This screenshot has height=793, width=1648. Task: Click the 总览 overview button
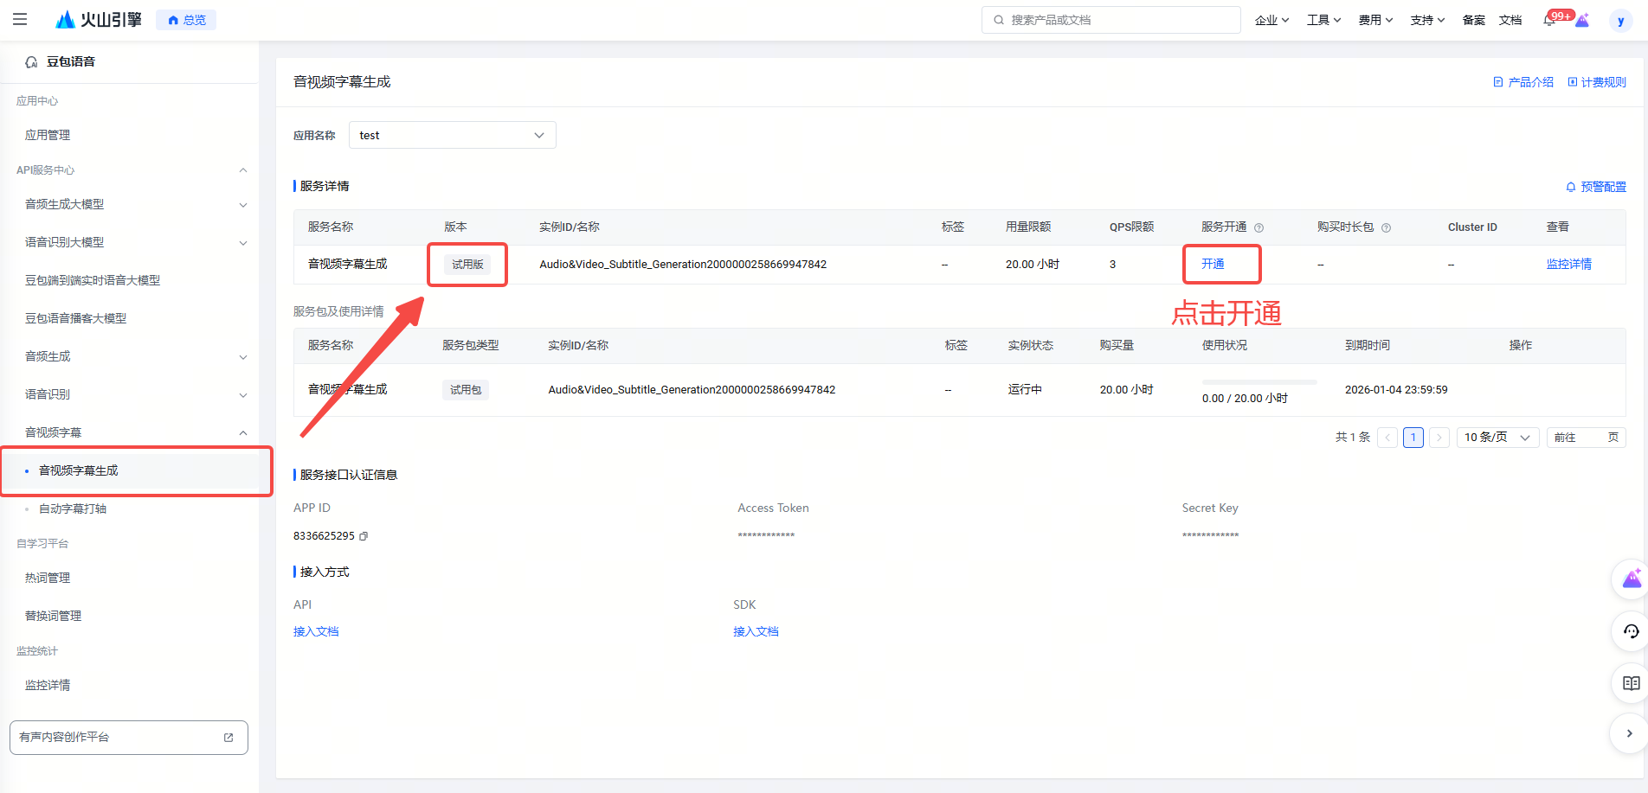click(x=186, y=20)
